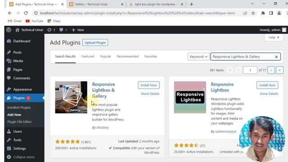The image size is (288, 162).
Task: Switch to the Popular plugins tab
Action: (105, 56)
